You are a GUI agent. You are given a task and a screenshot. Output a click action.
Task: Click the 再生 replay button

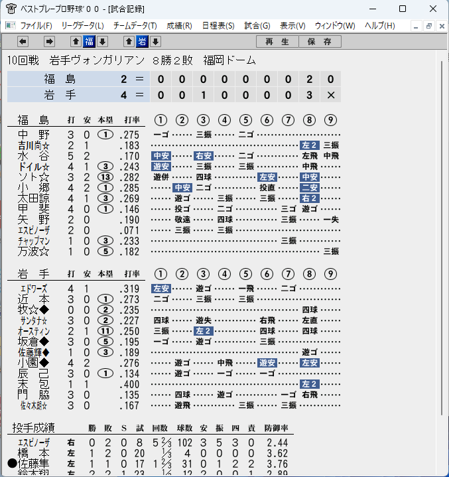[277, 42]
